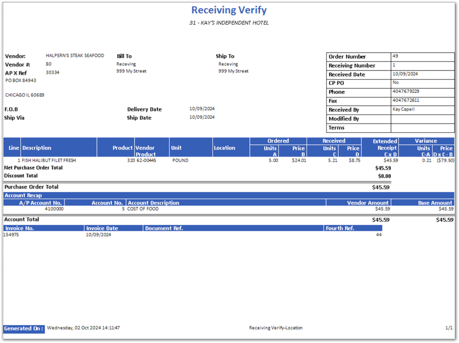The image size is (459, 343).
Task: Select the Order Number value 49
Action: (x=395, y=56)
